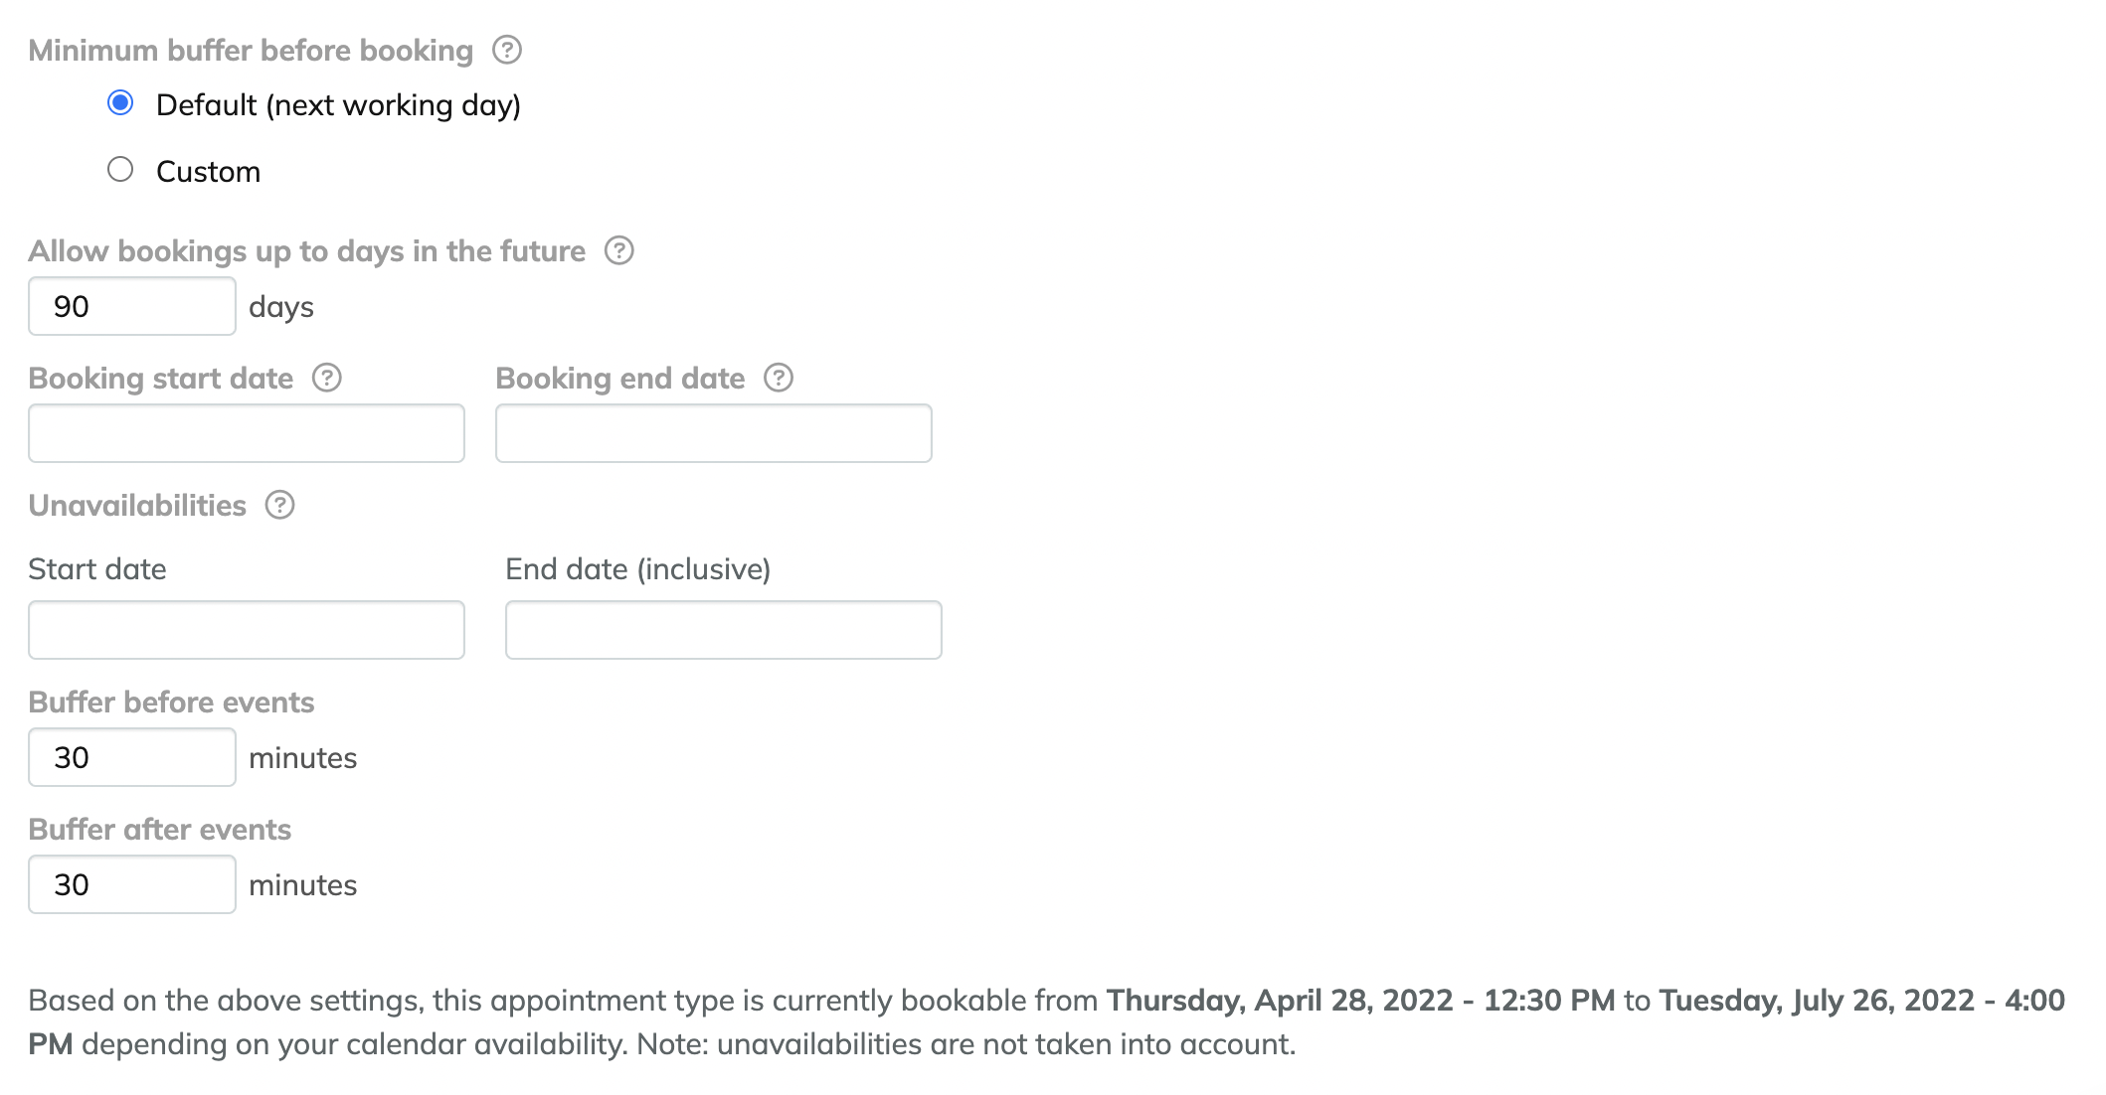This screenshot has width=2106, height=1095.
Task: Open the Unavailabilities help icon
Action: click(x=280, y=505)
